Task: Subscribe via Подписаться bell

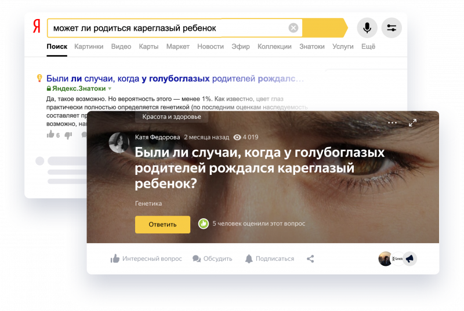Action: click(269, 259)
